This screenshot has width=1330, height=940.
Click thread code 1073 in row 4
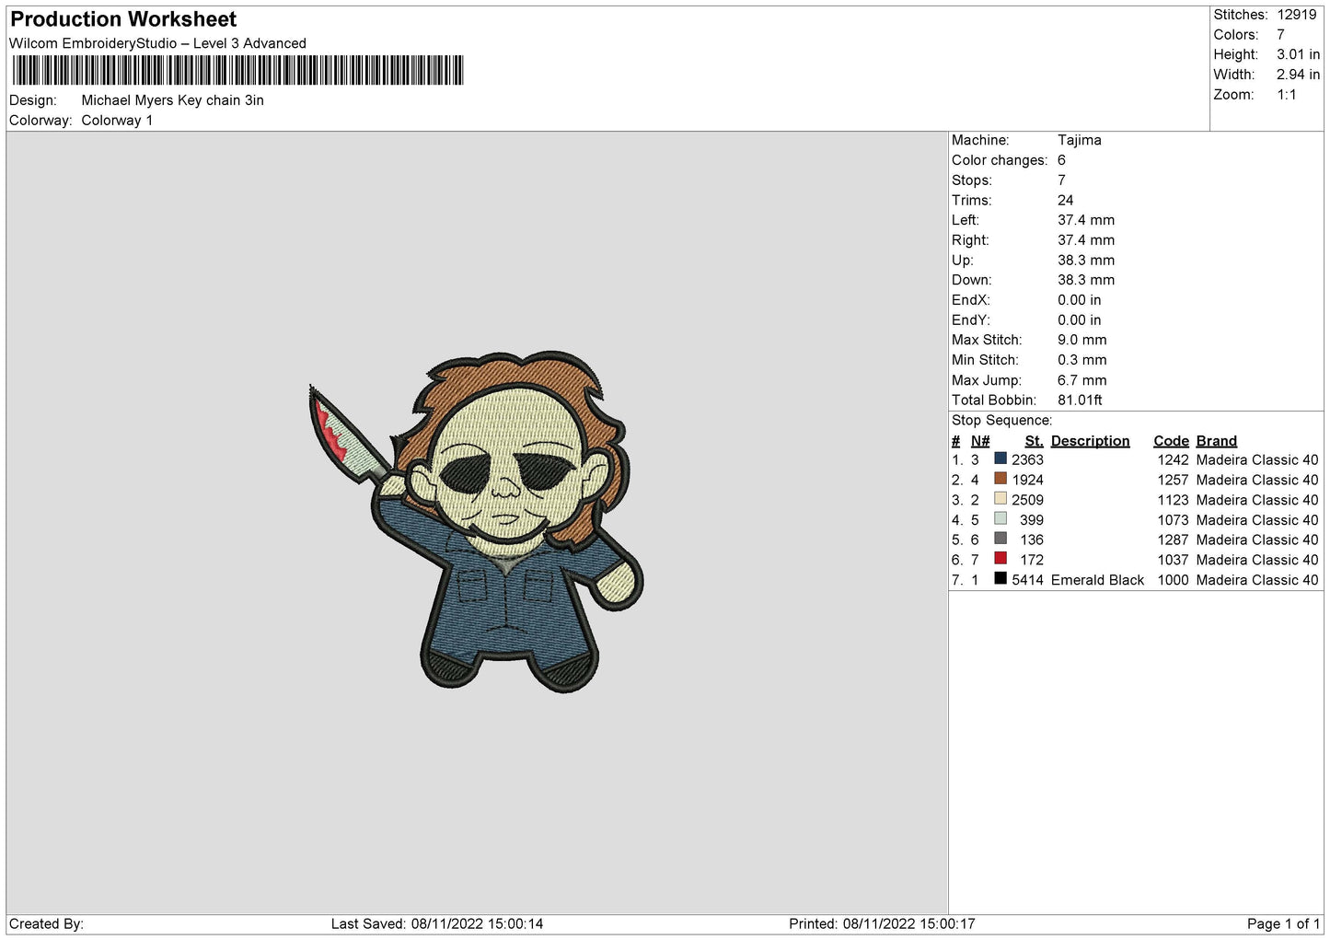[1173, 520]
